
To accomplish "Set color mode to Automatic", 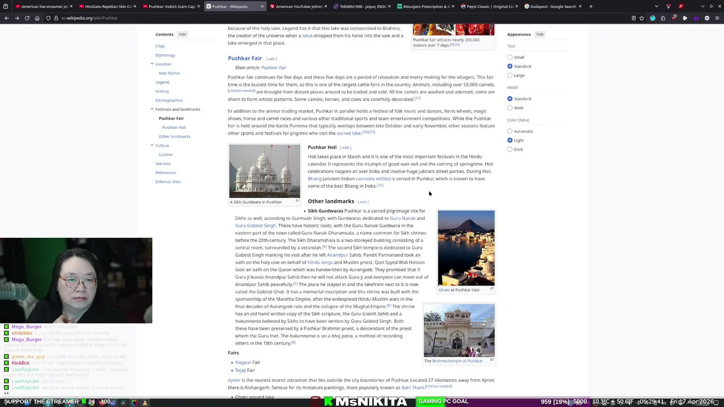I will coord(510,131).
